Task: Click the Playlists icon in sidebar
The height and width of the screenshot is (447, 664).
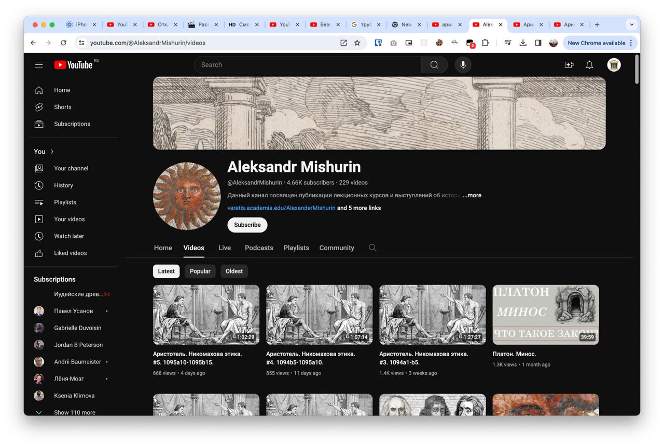Action: click(x=39, y=202)
